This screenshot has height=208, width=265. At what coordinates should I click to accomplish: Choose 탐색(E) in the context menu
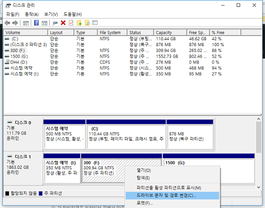[172, 178]
